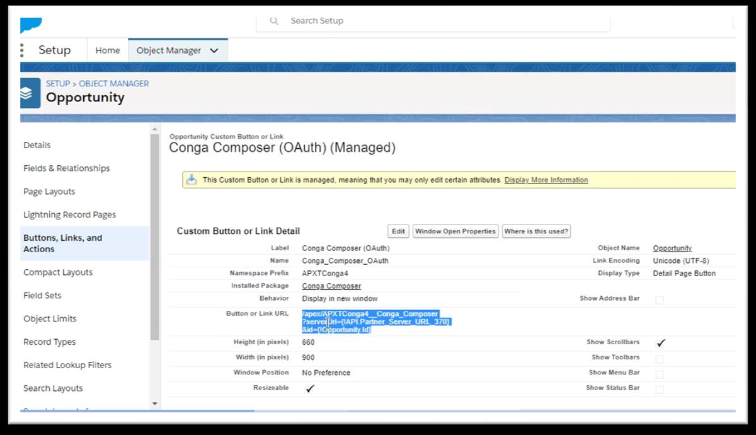Click the APXTConga4 namespace prefix value

325,274
